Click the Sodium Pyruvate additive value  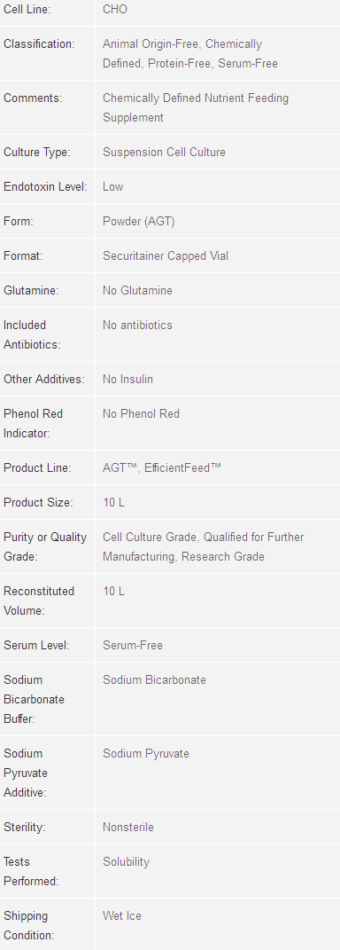pyautogui.click(x=146, y=754)
